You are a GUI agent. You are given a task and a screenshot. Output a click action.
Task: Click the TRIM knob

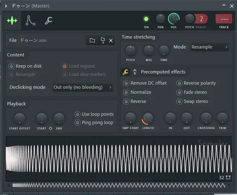222,118
